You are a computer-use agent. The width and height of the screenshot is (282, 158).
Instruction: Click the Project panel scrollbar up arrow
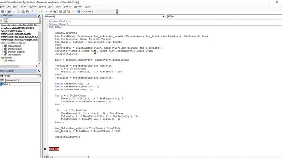pos(39,25)
